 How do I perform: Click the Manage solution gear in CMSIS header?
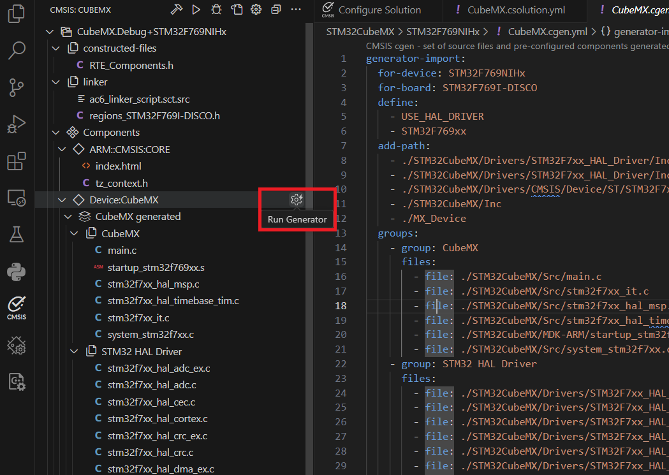[x=256, y=10]
